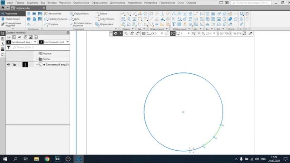Select the Вспомогательная прямая tool

(x=81, y=24)
